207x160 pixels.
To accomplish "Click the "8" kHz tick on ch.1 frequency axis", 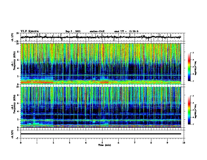I will pyautogui.click(x=18, y=52).
